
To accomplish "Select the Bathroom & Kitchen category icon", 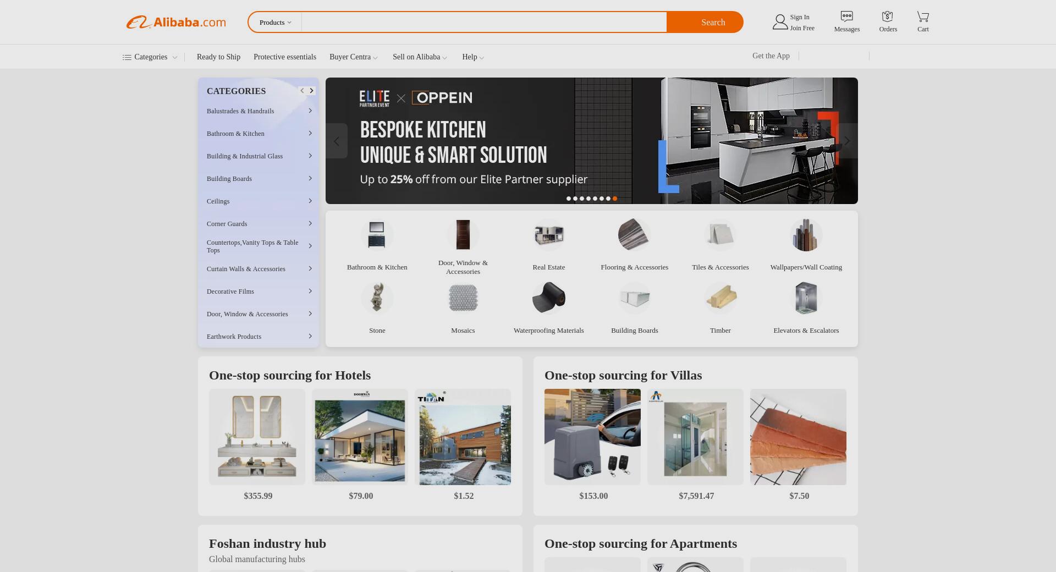I will pos(377,235).
